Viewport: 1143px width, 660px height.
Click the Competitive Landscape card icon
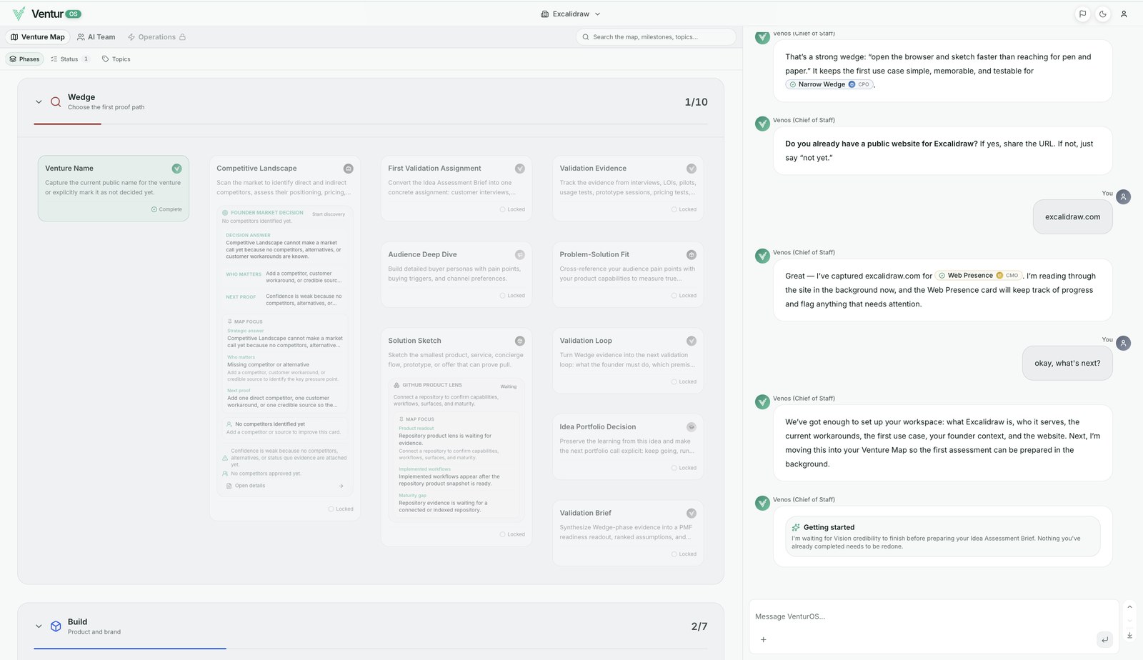[348, 169]
